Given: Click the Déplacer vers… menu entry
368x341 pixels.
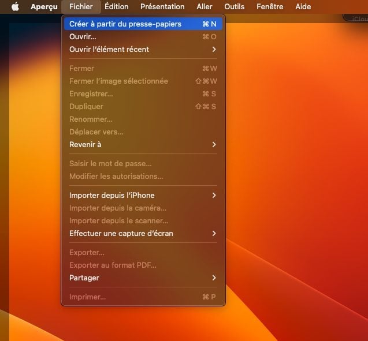Looking at the screenshot, I should [143, 132].
